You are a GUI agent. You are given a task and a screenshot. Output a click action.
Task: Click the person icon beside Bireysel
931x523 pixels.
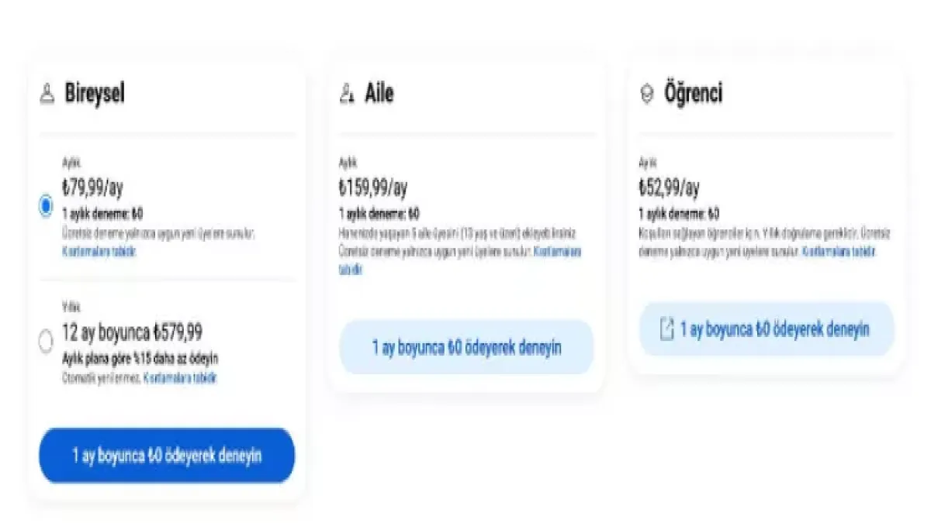(x=47, y=95)
